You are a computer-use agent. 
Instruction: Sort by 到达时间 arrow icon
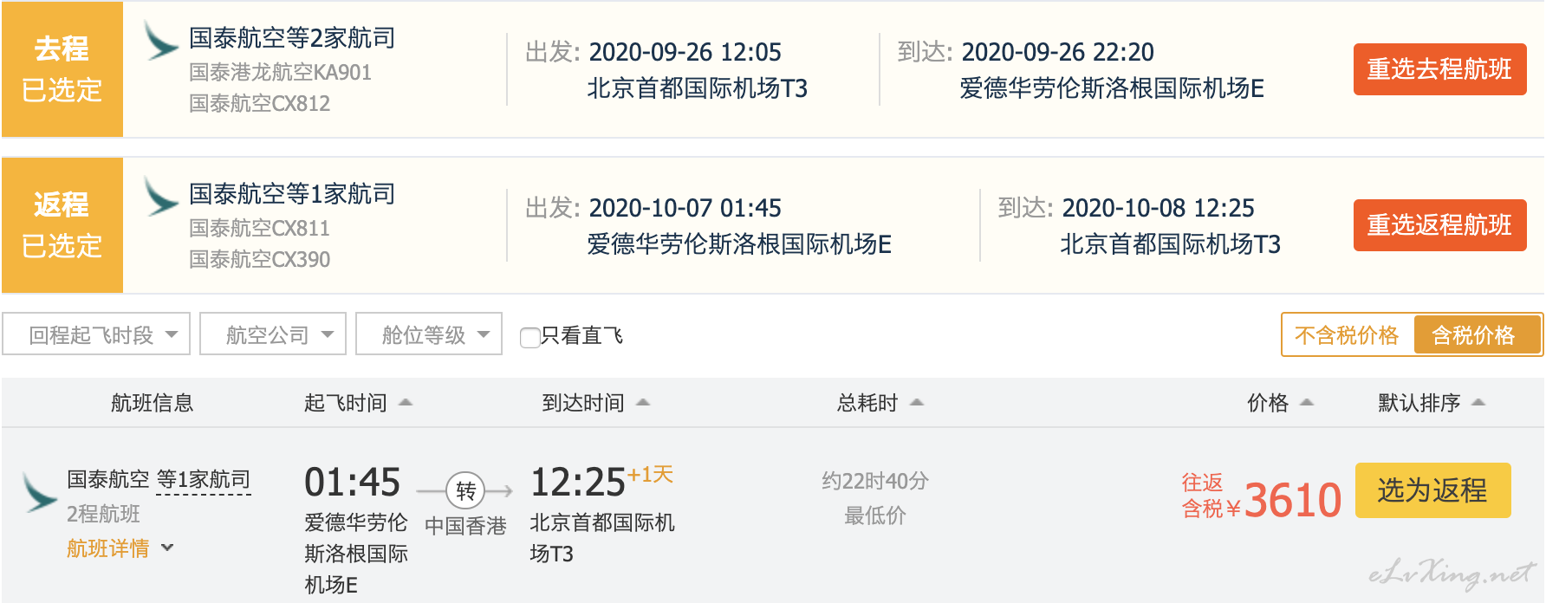[x=643, y=402]
